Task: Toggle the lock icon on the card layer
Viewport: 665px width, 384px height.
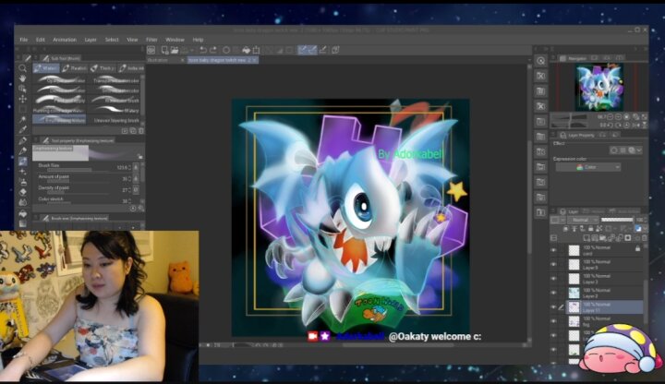Action: pos(637,248)
